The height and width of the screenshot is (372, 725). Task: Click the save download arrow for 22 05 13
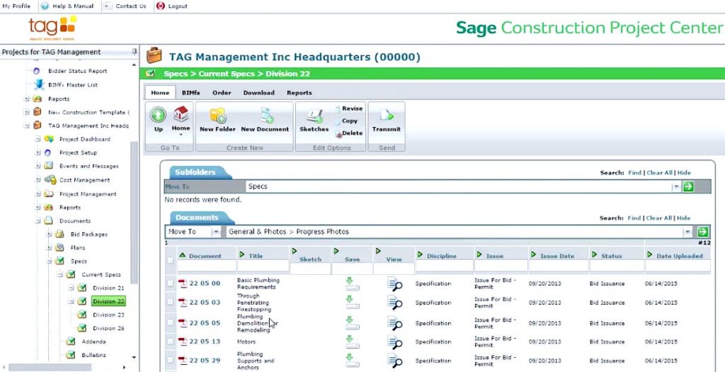coord(352,342)
